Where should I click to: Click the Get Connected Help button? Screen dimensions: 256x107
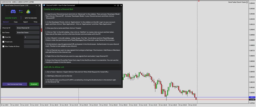coord(15,84)
